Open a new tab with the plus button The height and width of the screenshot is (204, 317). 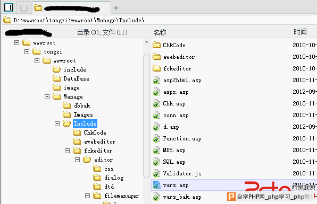pos(116,8)
